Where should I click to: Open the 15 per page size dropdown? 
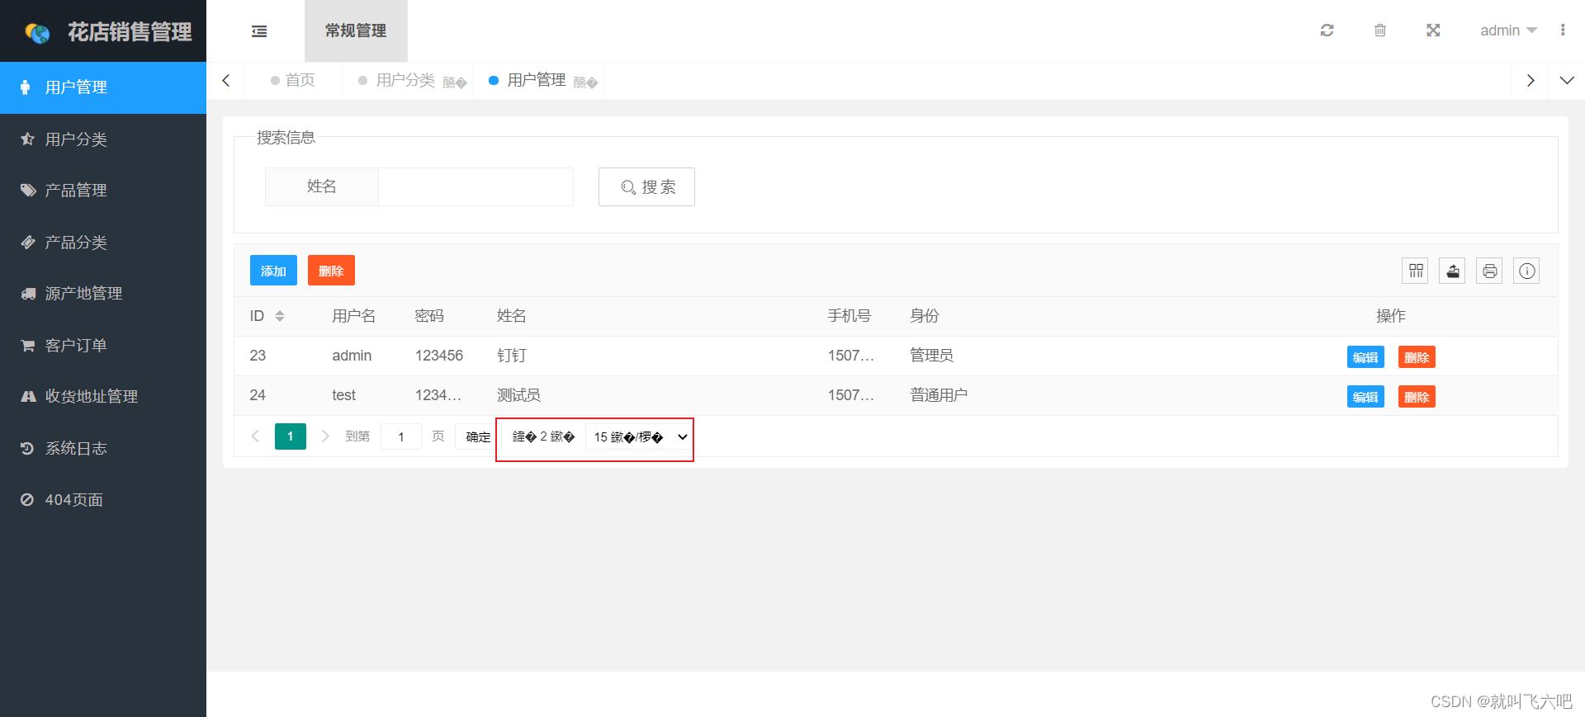click(638, 437)
